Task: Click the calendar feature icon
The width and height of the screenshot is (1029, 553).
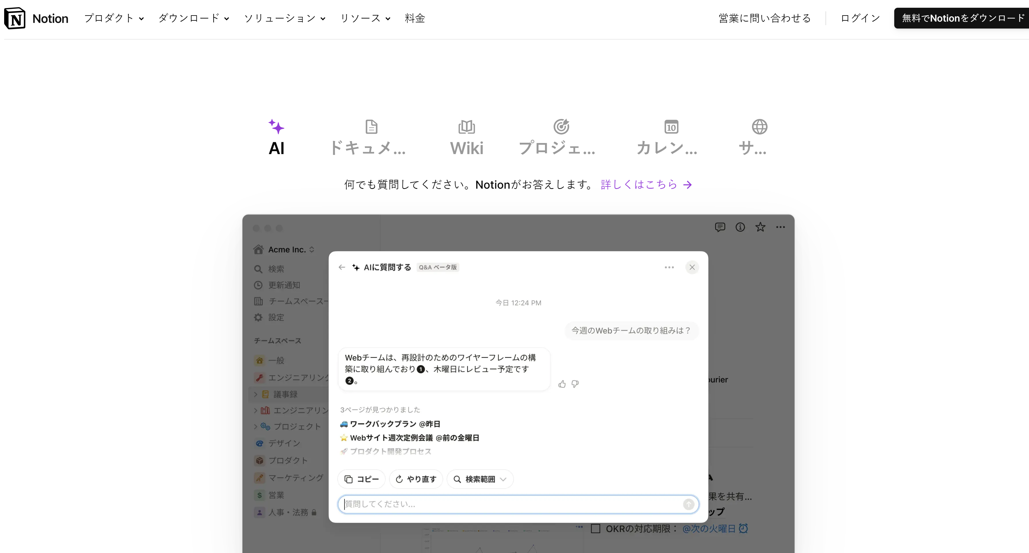Action: 671,127
